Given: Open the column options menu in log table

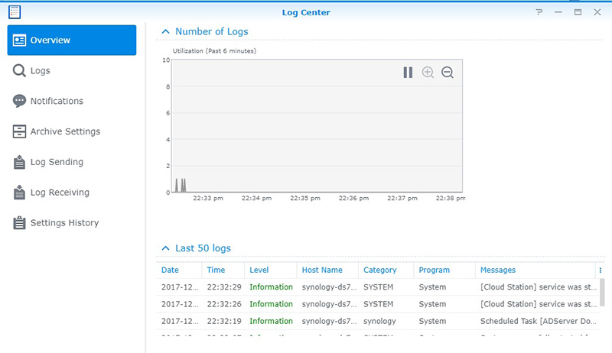Looking at the screenshot, I should click(x=600, y=270).
